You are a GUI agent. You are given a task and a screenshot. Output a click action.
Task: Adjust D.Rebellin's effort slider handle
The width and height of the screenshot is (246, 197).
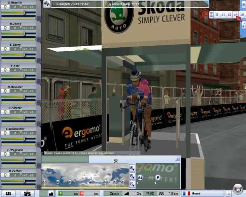[24, 12]
